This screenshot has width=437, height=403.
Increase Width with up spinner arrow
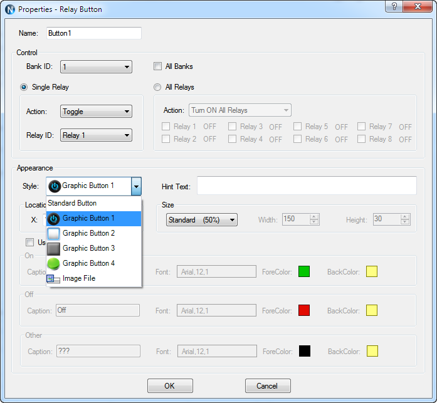click(314, 217)
